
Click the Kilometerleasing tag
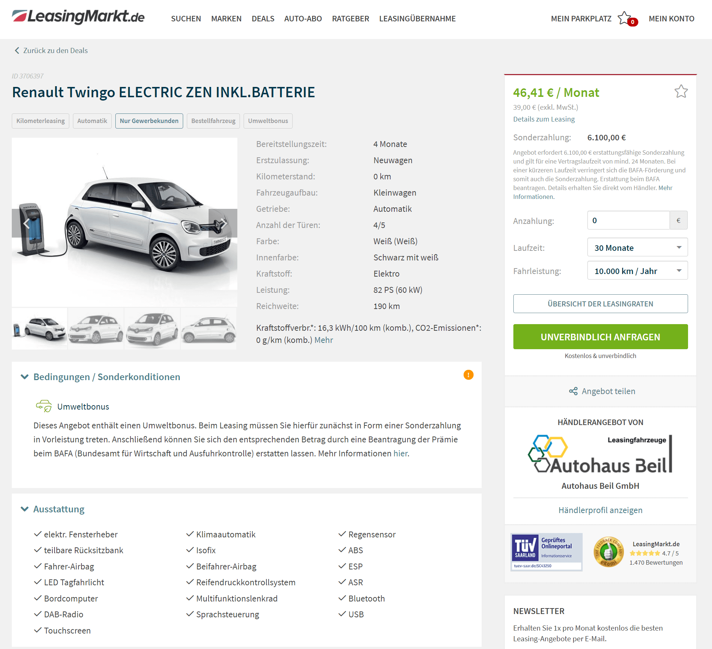click(41, 121)
